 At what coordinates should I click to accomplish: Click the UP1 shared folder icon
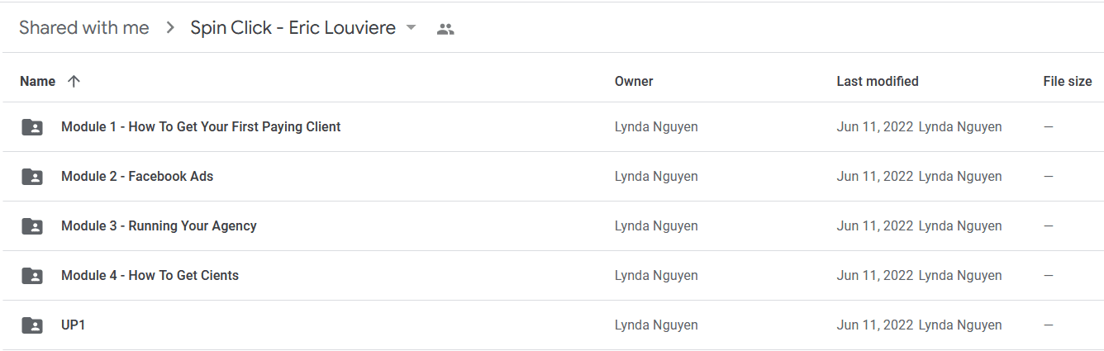coord(32,325)
